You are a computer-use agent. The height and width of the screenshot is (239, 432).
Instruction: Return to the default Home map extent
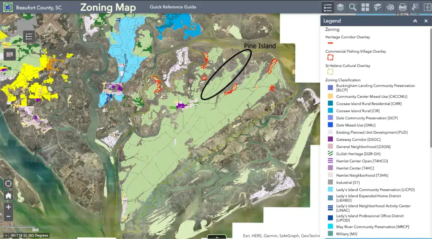pyautogui.click(x=8, y=196)
